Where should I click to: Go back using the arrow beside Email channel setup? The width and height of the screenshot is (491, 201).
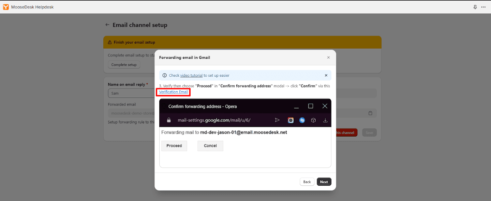click(107, 25)
